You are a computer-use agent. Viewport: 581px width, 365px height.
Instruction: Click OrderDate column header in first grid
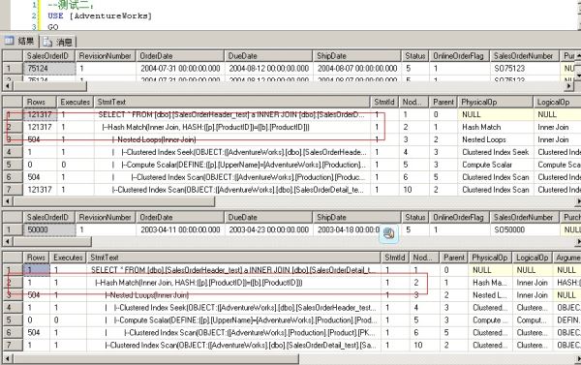tap(180, 56)
